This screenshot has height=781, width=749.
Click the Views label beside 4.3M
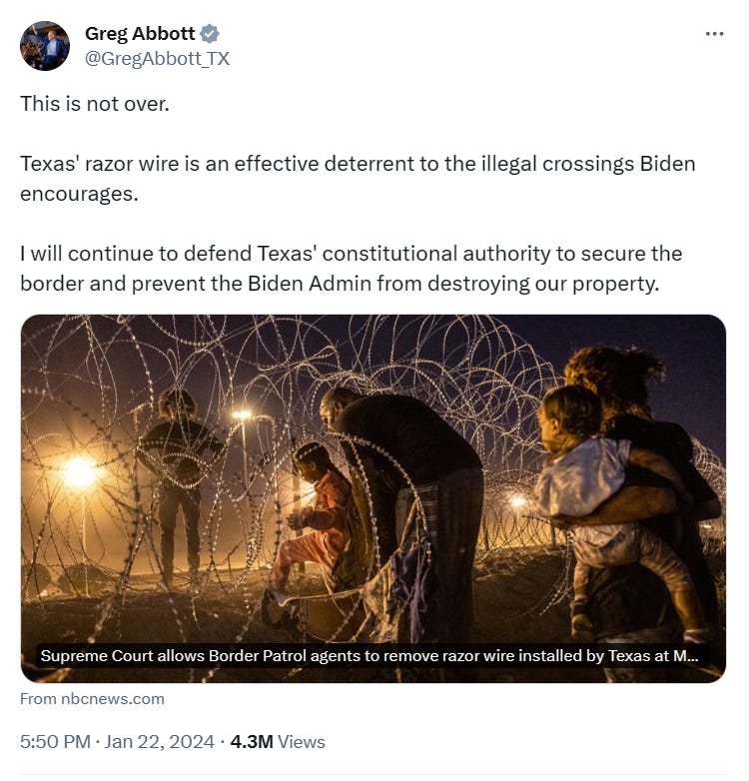[x=302, y=742]
